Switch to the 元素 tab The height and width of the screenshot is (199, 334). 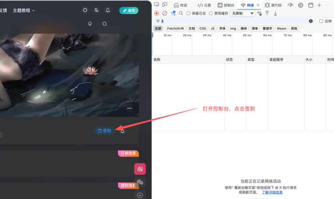(204, 5)
